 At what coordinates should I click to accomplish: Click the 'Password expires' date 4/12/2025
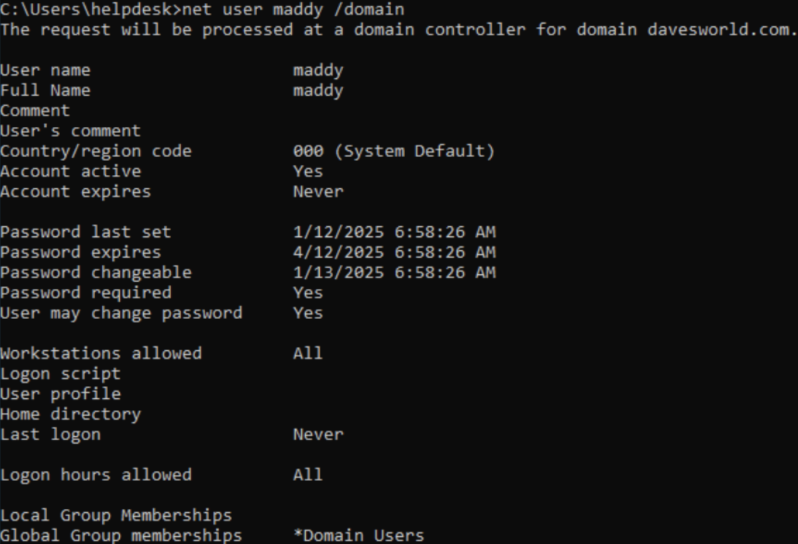pyautogui.click(x=339, y=253)
